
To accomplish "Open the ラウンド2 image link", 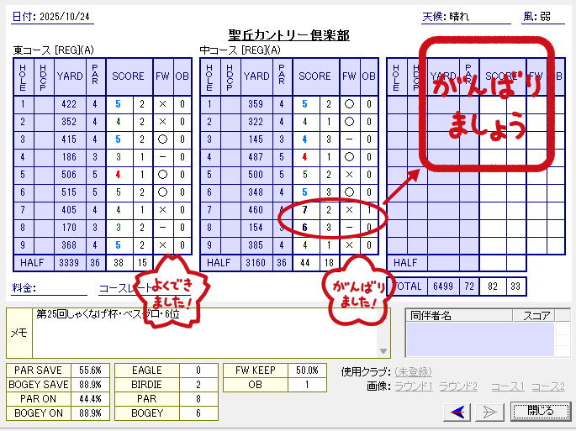I will point(458,386).
